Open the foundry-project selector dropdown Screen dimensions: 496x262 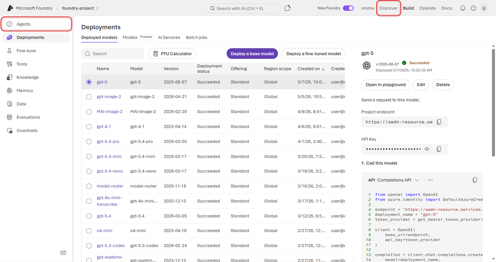point(81,8)
